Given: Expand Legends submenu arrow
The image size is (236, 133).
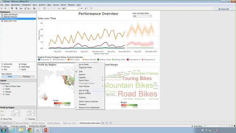Looking at the screenshot, I should pos(103,77).
